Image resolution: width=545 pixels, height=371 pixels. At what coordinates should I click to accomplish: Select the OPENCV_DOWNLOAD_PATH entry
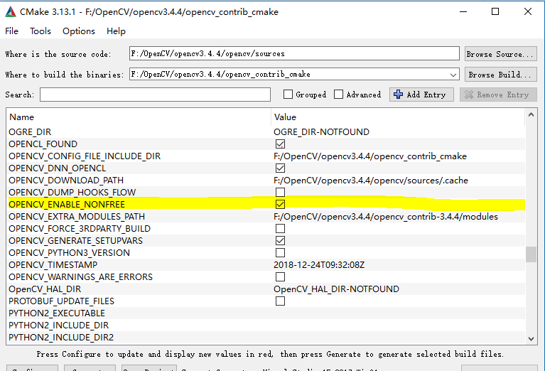click(x=66, y=180)
